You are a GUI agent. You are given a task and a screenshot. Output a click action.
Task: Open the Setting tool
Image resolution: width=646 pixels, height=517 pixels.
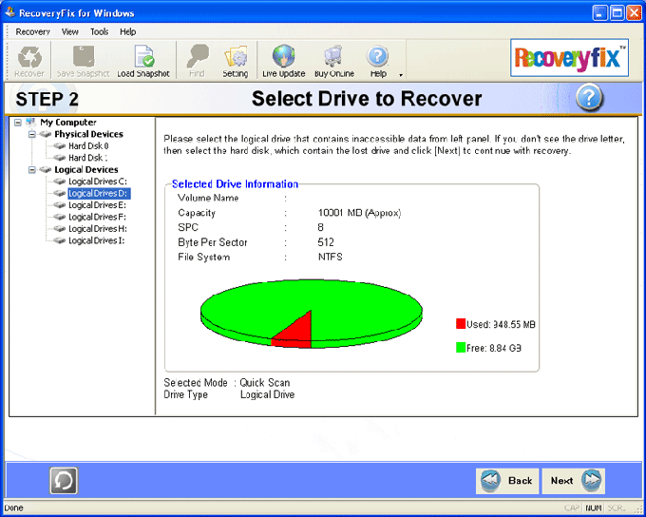[x=236, y=61]
